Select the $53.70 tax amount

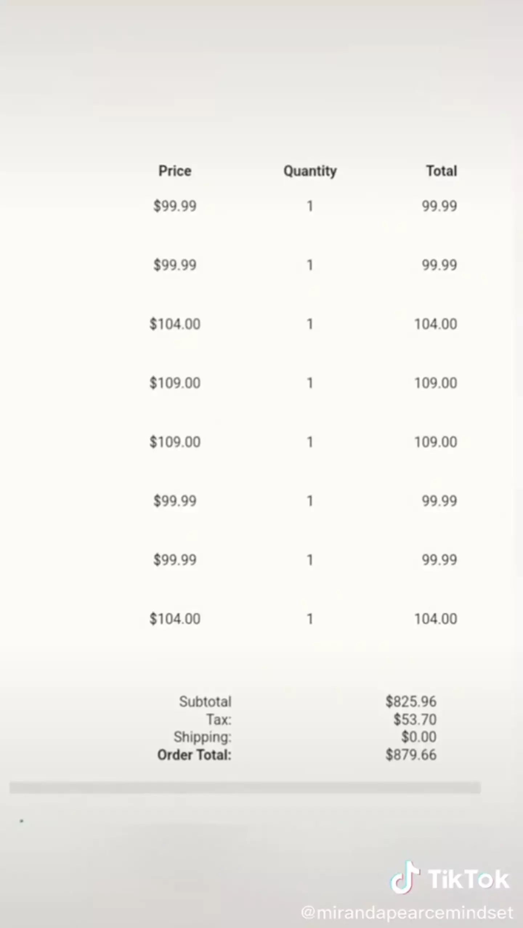coord(415,719)
